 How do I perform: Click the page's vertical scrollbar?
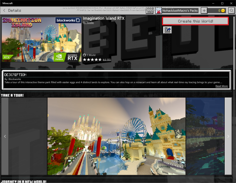point(234,53)
